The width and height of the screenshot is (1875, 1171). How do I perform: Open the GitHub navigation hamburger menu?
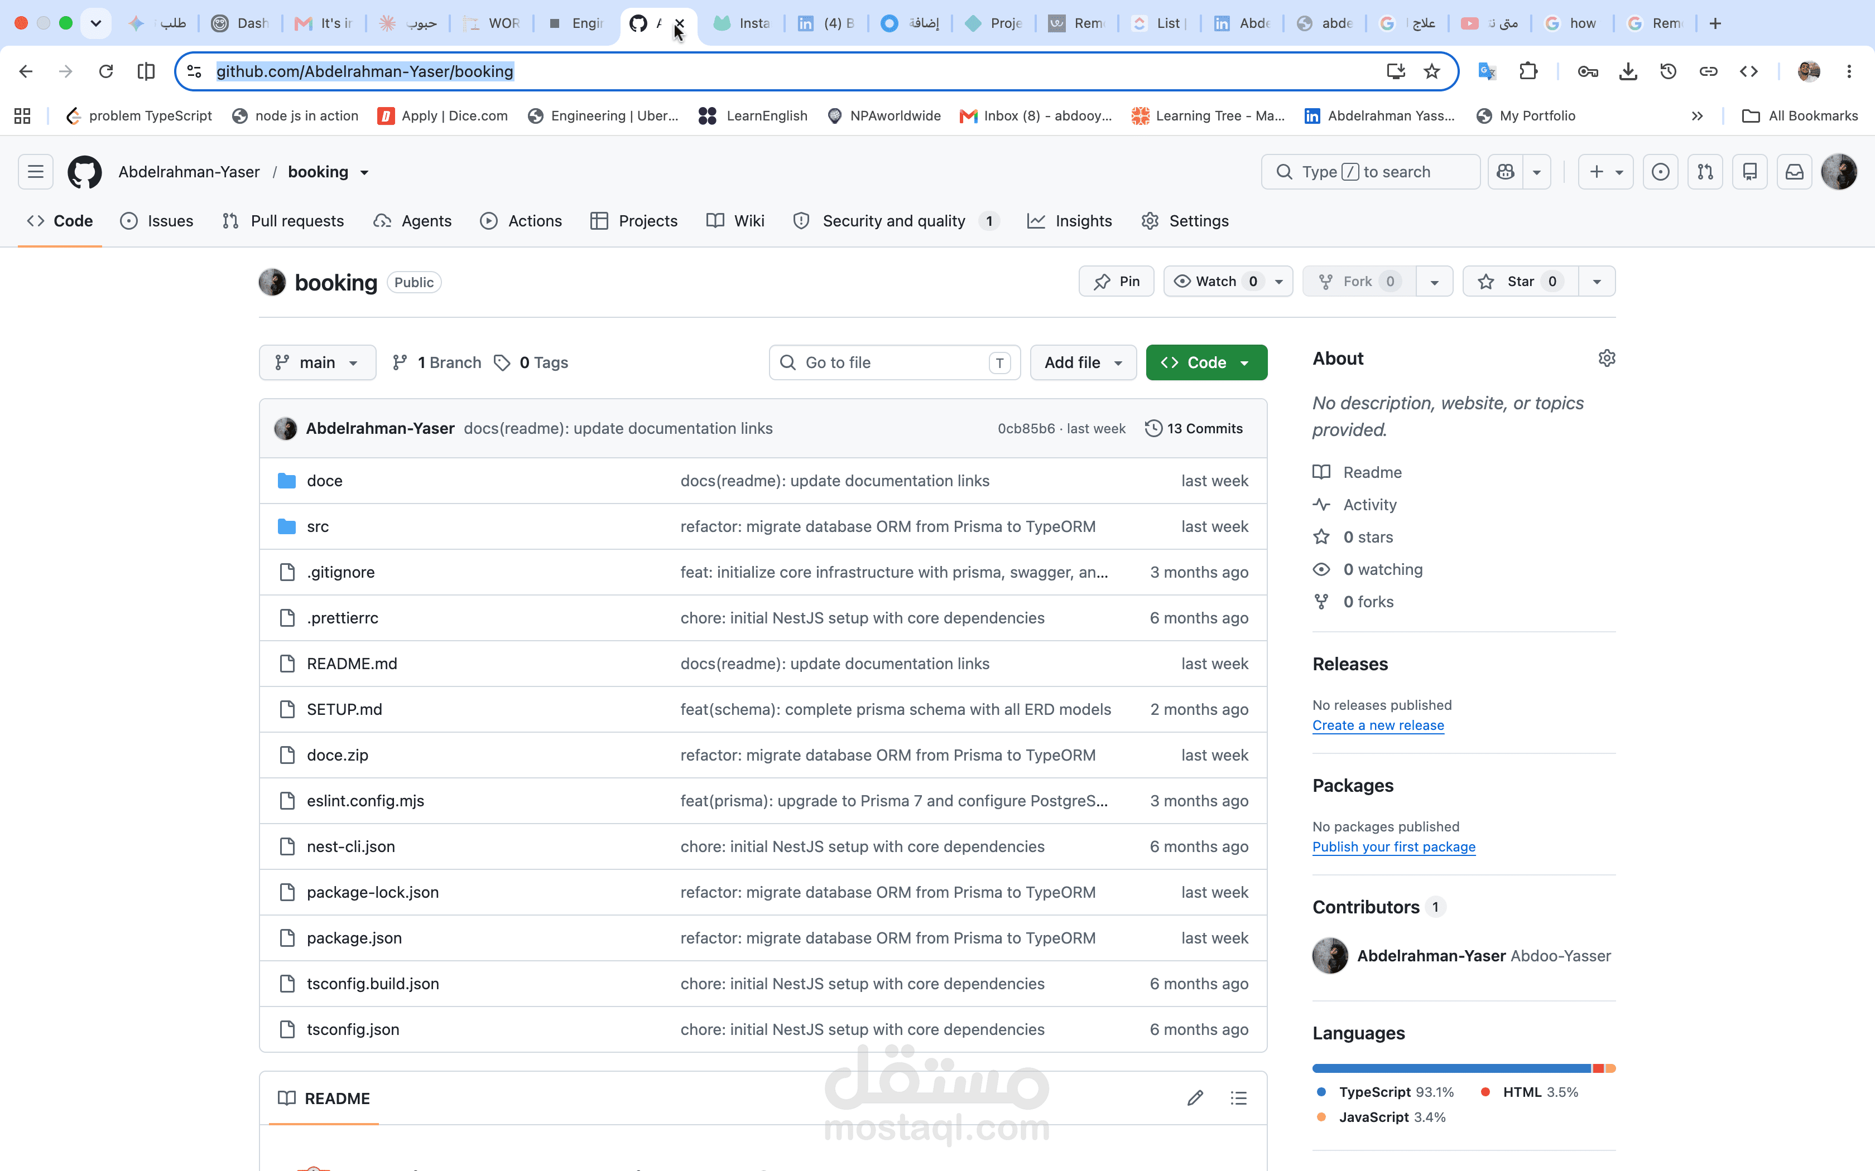click(x=36, y=172)
